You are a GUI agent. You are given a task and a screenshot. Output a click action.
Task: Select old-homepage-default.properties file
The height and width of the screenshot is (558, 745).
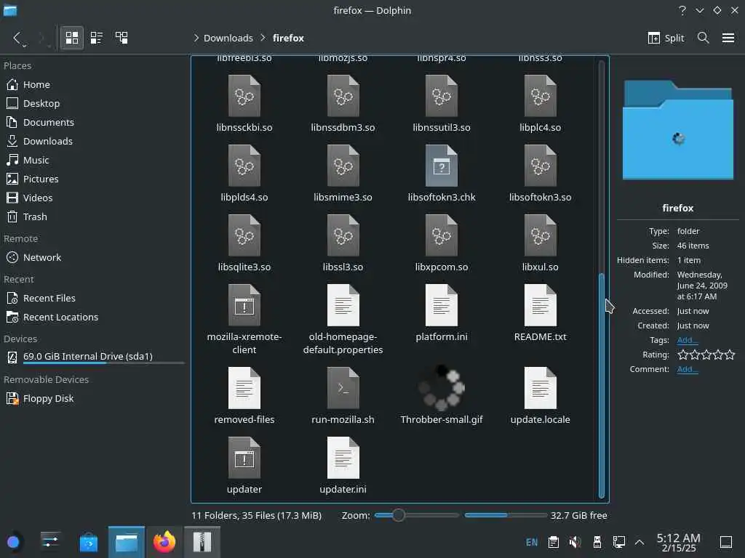coord(343,305)
